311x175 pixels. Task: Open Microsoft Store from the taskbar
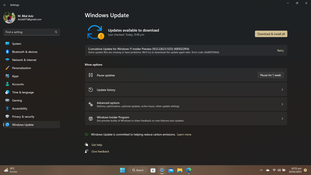pyautogui.click(x=153, y=170)
